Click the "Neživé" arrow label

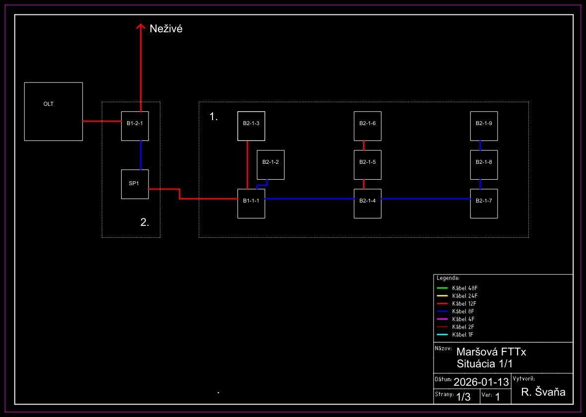pos(166,29)
